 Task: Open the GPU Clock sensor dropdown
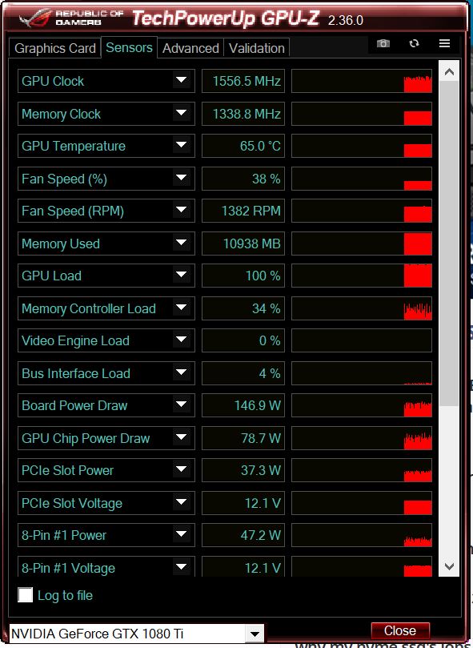pos(182,81)
